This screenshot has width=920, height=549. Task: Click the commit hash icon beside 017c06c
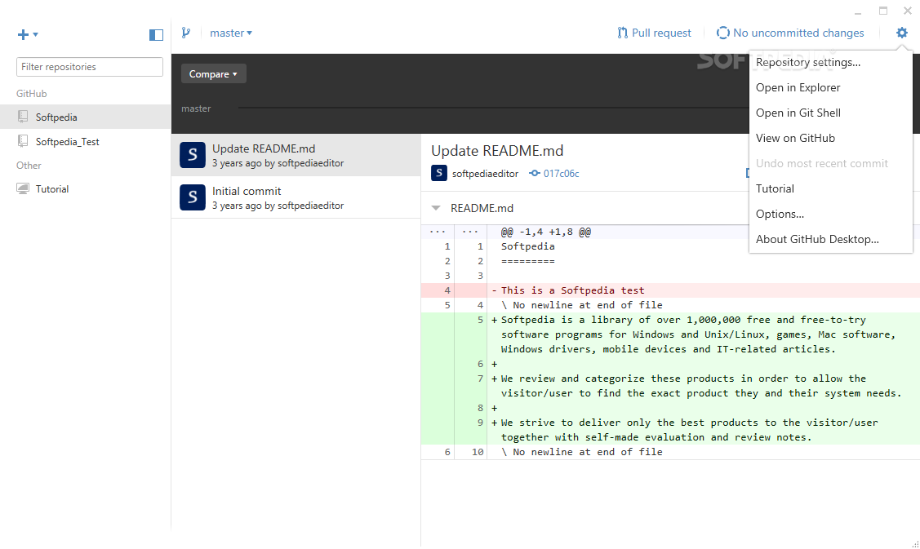(x=535, y=174)
